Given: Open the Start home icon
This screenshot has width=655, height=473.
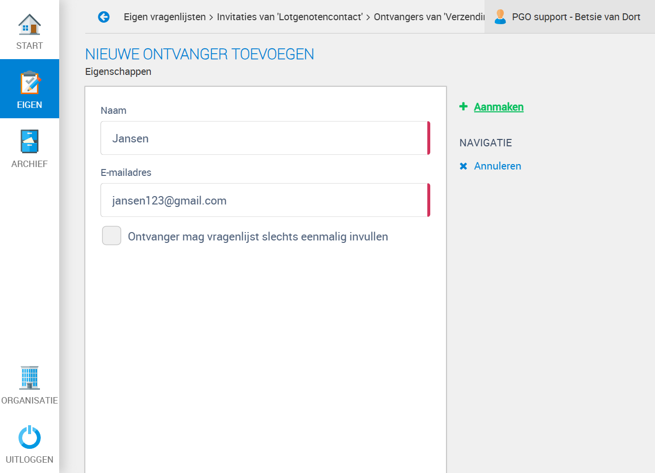Looking at the screenshot, I should click(30, 24).
